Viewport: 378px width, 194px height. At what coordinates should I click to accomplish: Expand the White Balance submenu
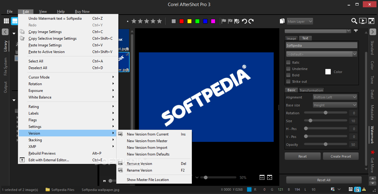click(68, 97)
